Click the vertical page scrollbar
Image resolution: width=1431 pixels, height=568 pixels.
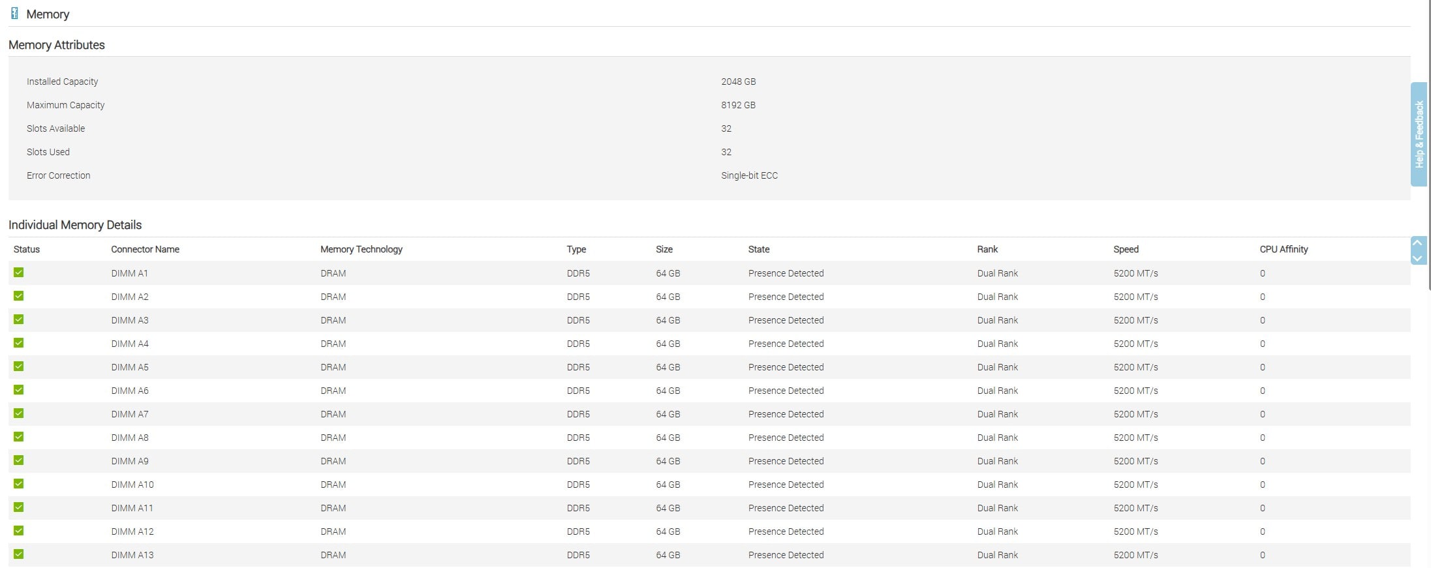(1429, 143)
